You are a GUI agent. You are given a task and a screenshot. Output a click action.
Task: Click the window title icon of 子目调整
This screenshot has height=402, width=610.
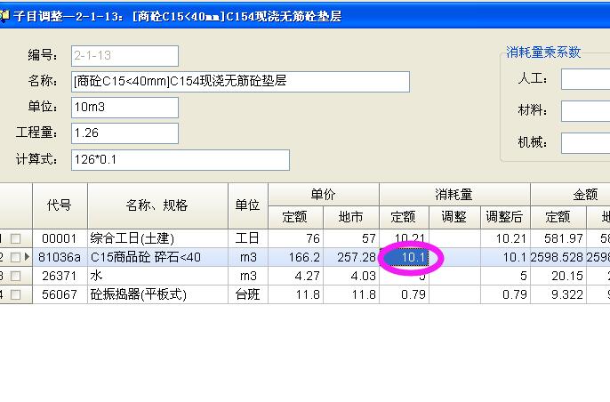point(4,16)
